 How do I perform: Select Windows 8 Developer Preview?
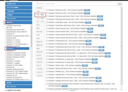coord(16,55)
